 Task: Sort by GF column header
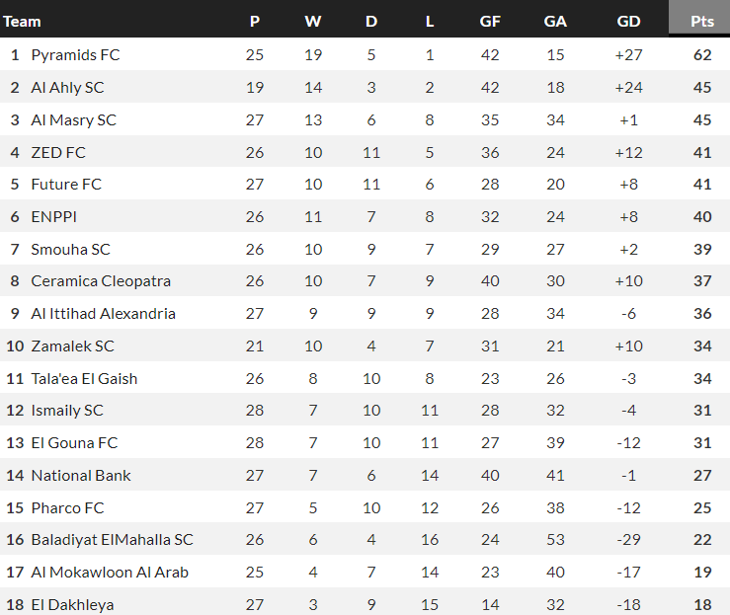pos(490,21)
